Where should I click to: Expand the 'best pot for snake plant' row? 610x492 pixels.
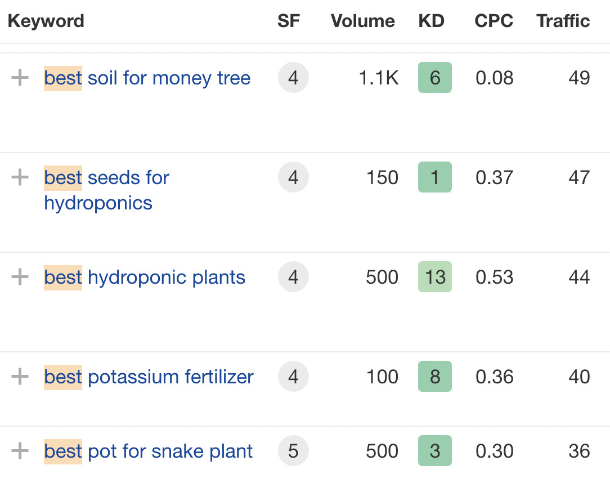[x=20, y=451]
